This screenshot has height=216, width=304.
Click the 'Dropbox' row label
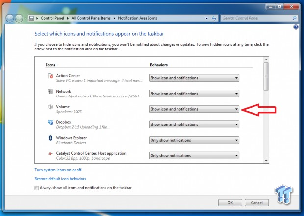pos(64,122)
